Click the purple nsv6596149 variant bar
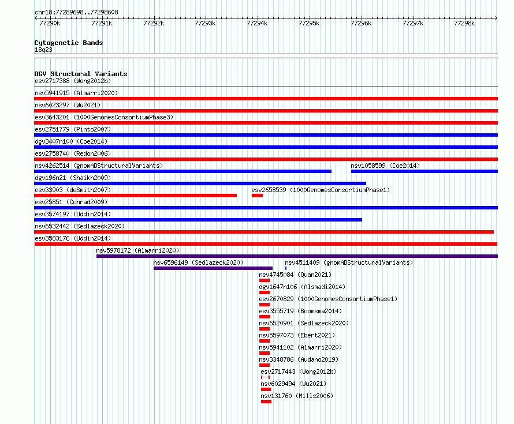514x424 pixels. coord(213,268)
